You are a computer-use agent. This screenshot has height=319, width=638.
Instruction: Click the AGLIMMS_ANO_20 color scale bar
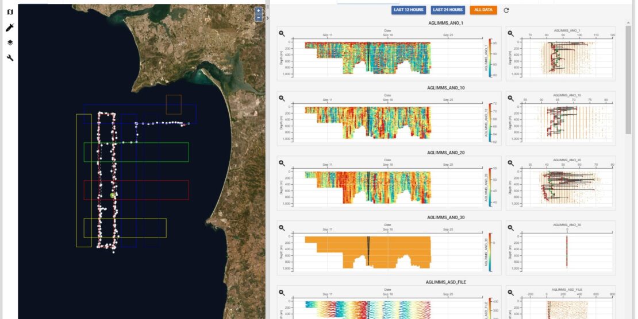pos(490,188)
